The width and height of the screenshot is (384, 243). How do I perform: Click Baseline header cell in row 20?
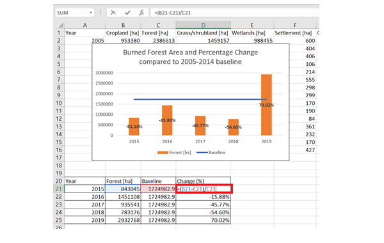[158, 181]
